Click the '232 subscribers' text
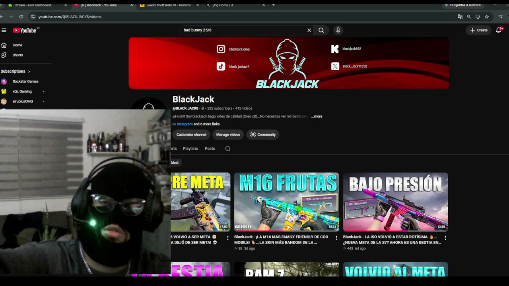 pyautogui.click(x=220, y=108)
